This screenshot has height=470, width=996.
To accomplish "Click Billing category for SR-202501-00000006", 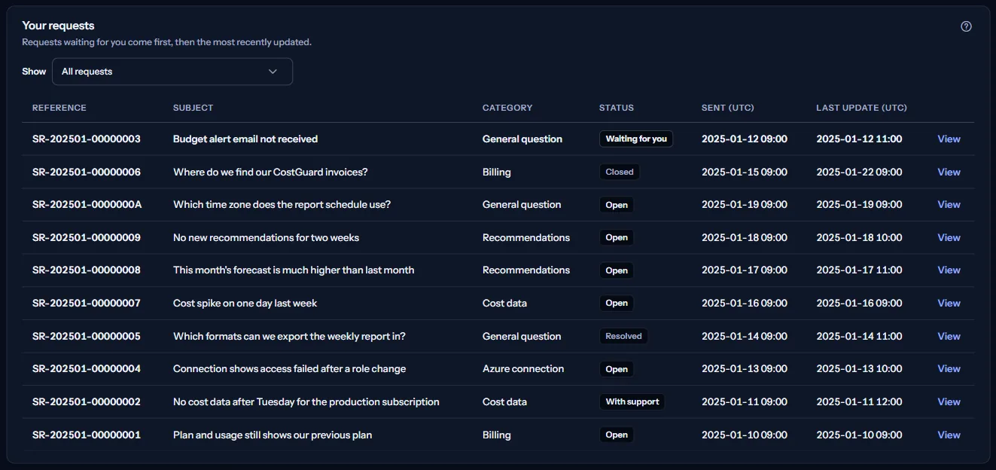I will [x=497, y=172].
